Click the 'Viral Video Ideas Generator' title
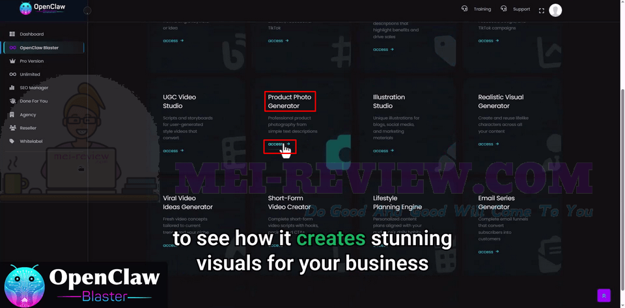Screen dimensions: 625x308 click(187, 203)
